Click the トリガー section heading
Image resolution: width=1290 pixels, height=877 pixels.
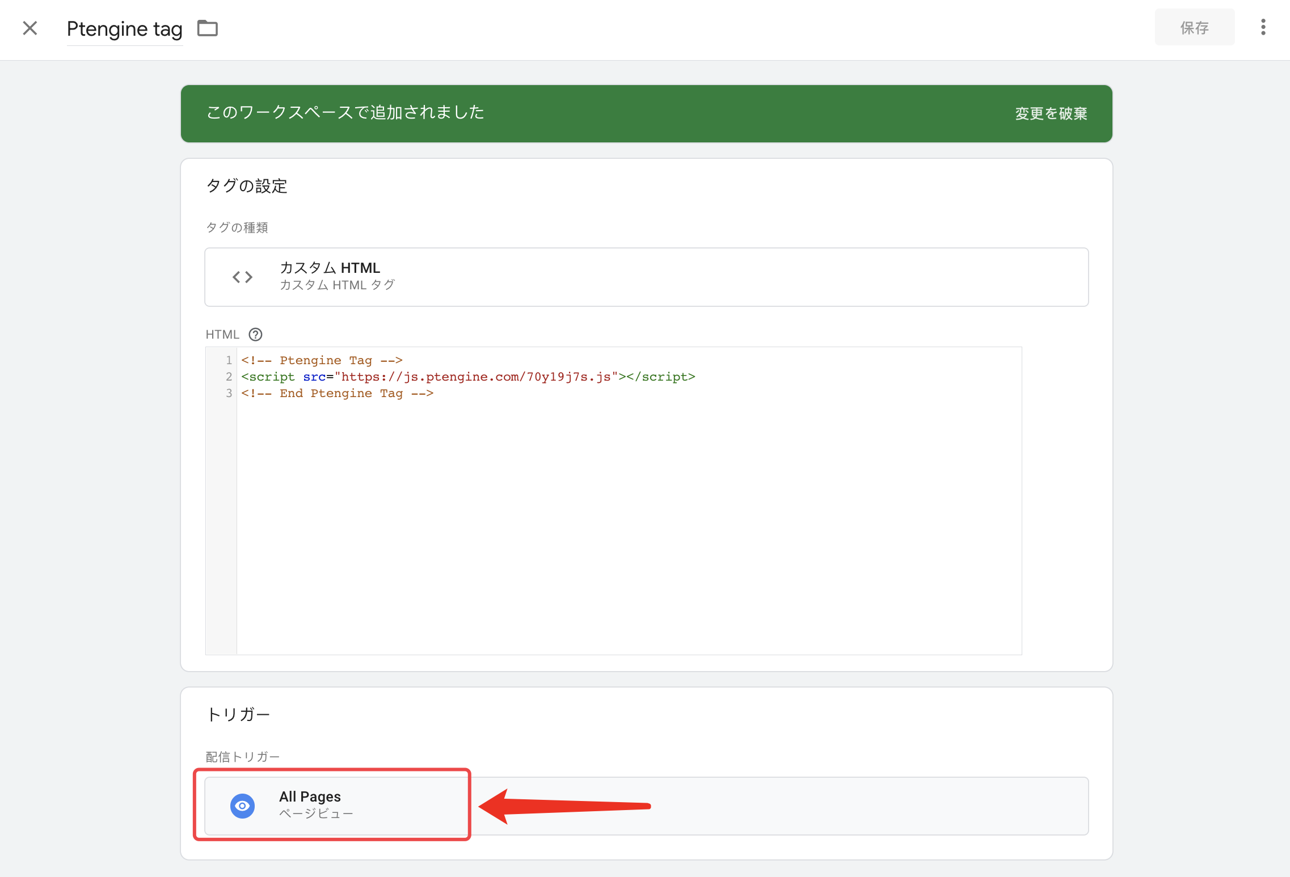[238, 714]
